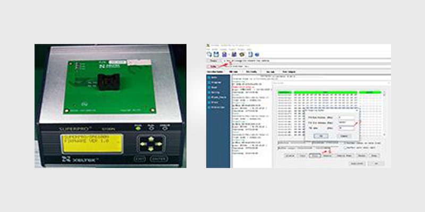The height and width of the screenshot is (212, 425).
Task: Click the highlighted Fill button in buffer window
Action: 315,156
